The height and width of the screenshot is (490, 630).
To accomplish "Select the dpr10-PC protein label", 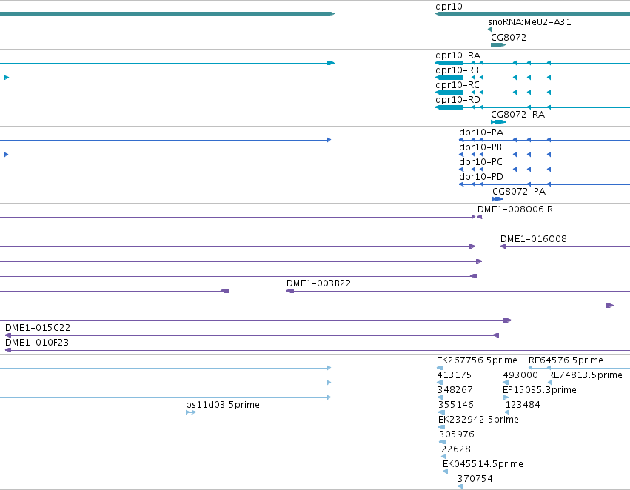I will pyautogui.click(x=480, y=162).
